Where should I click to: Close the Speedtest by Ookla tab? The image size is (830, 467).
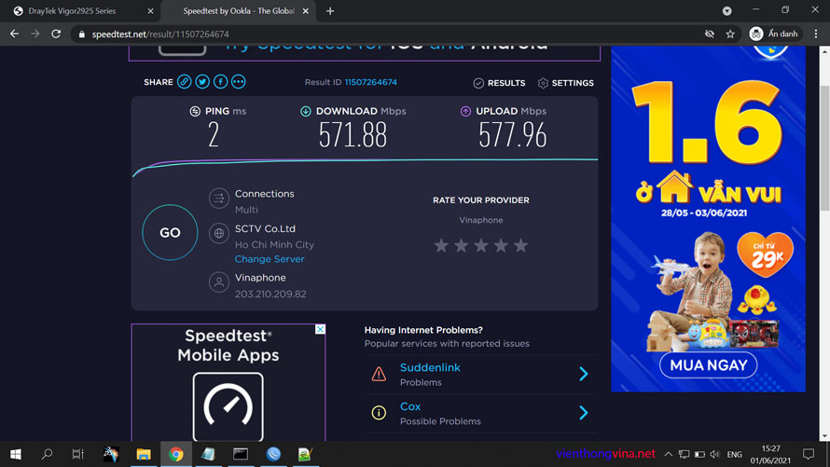pos(306,11)
